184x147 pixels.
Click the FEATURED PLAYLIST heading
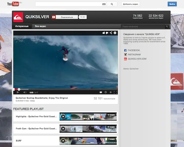tap(28, 109)
